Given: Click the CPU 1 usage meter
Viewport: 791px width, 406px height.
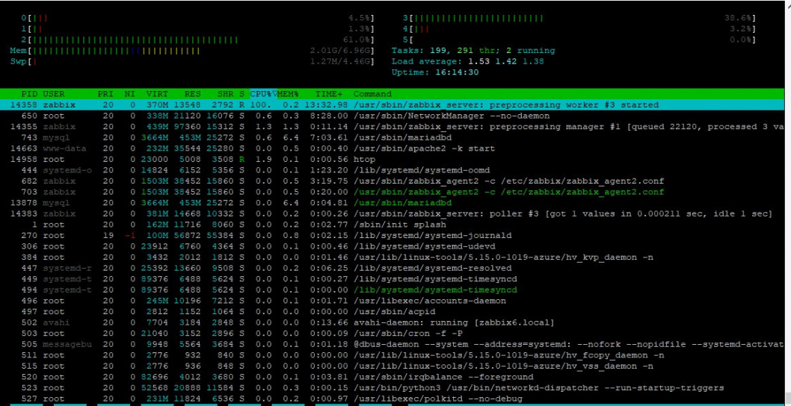Looking at the screenshot, I should pos(197,29).
